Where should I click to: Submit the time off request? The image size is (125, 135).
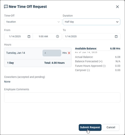[x=90, y=127]
